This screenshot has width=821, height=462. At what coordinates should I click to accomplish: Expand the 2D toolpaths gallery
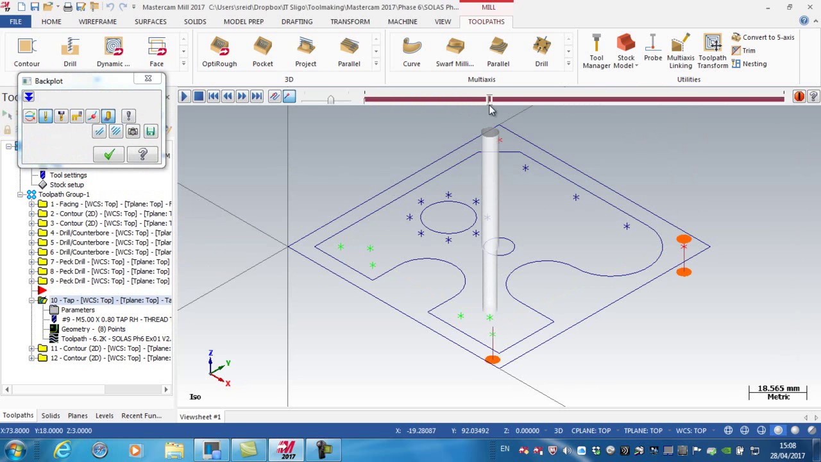click(x=183, y=64)
